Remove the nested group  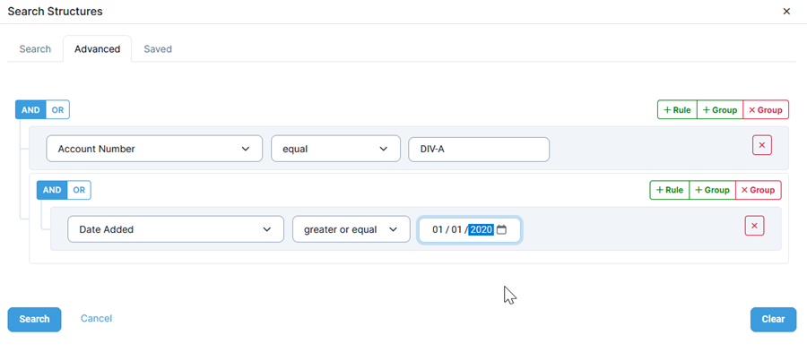coord(758,190)
